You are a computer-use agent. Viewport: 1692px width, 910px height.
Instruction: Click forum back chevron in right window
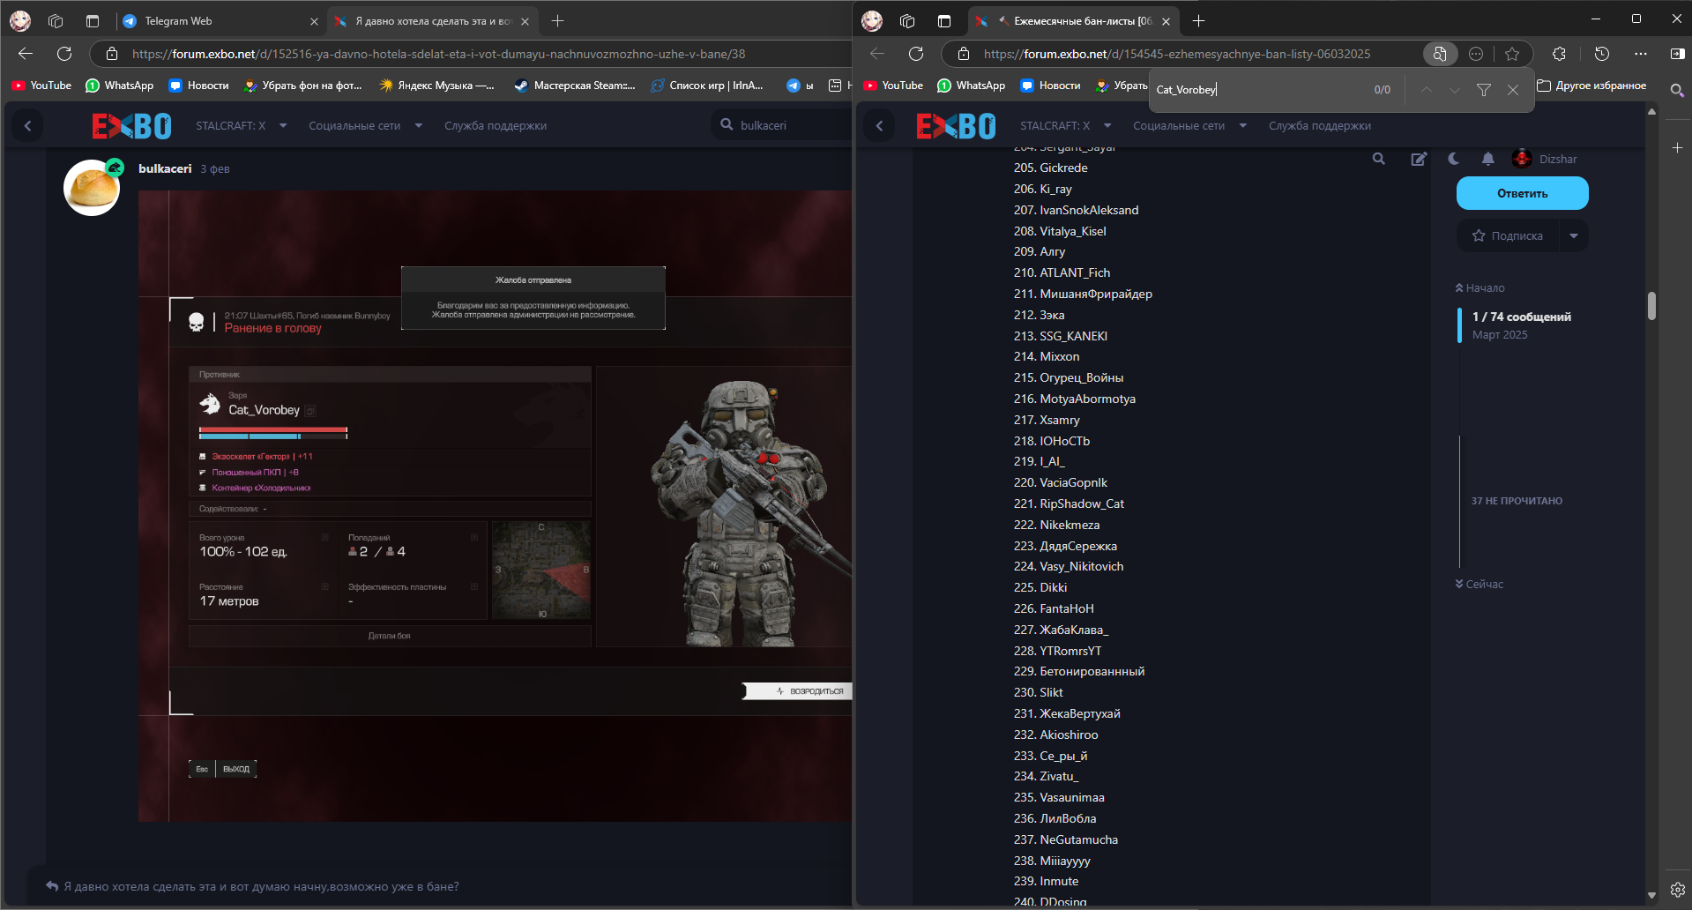(x=879, y=126)
